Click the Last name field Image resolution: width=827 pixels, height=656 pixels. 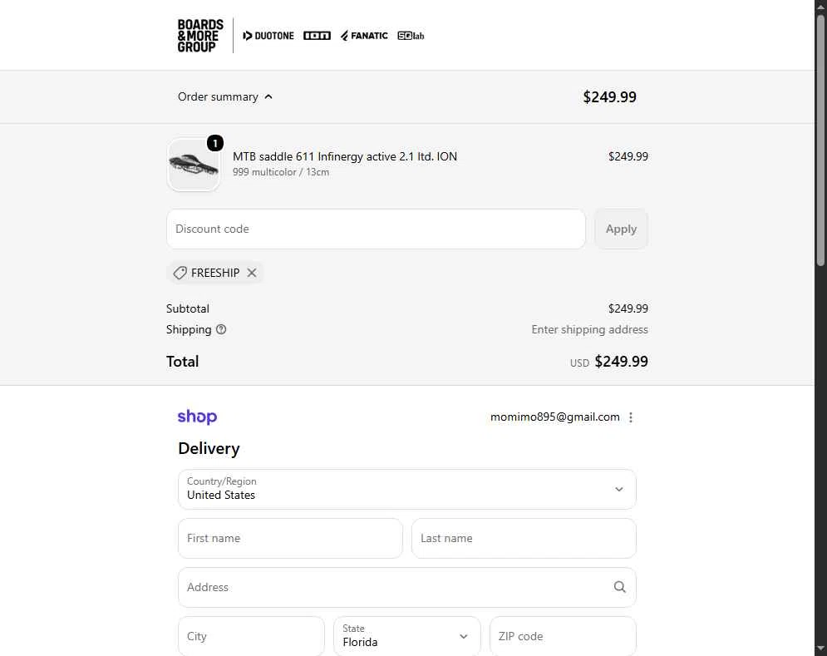click(524, 538)
